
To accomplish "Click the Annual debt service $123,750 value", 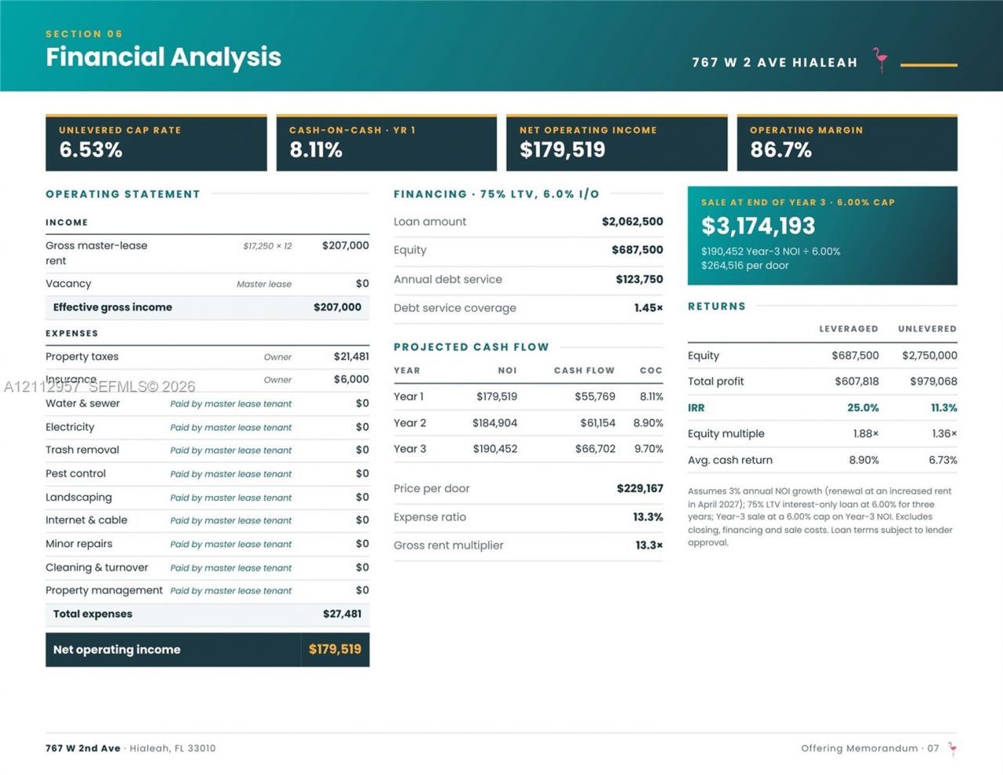I will [x=639, y=279].
